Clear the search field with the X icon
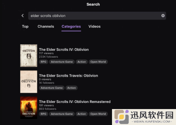 coord(163,16)
